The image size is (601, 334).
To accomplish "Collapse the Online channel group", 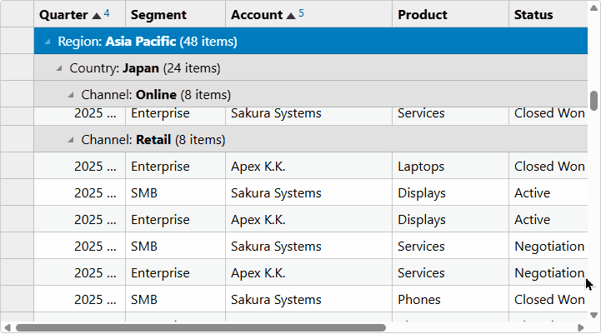I will click(71, 95).
